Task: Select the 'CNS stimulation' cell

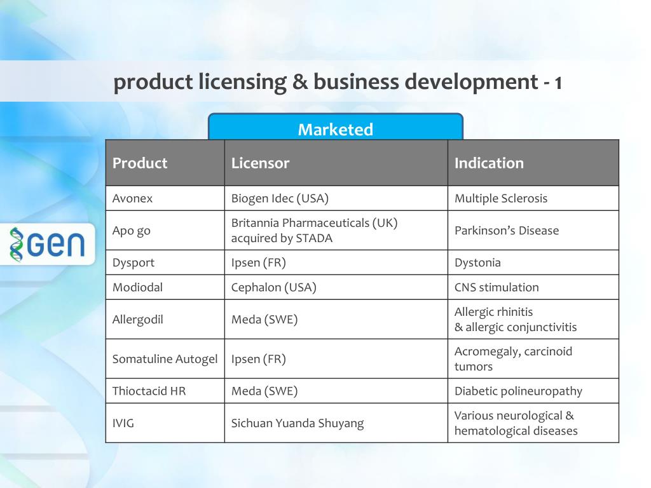Action: click(x=533, y=287)
